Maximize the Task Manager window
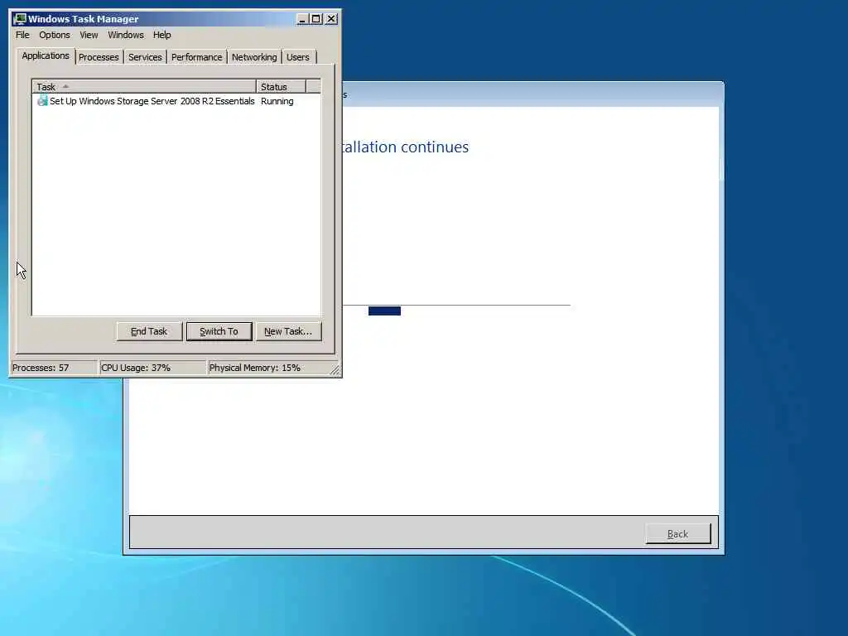848x636 pixels. pyautogui.click(x=316, y=19)
